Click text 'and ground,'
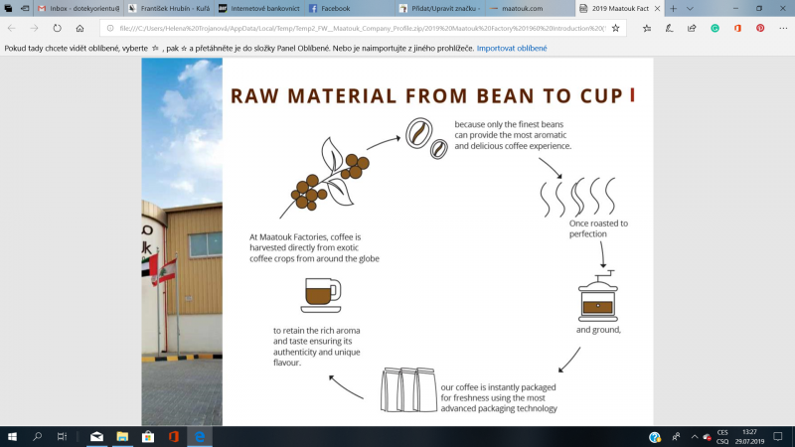This screenshot has height=447, width=795. (598, 330)
